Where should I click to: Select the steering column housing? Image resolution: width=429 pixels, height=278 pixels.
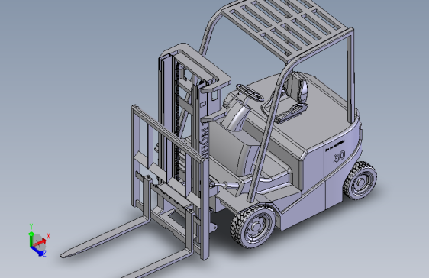point(236,116)
